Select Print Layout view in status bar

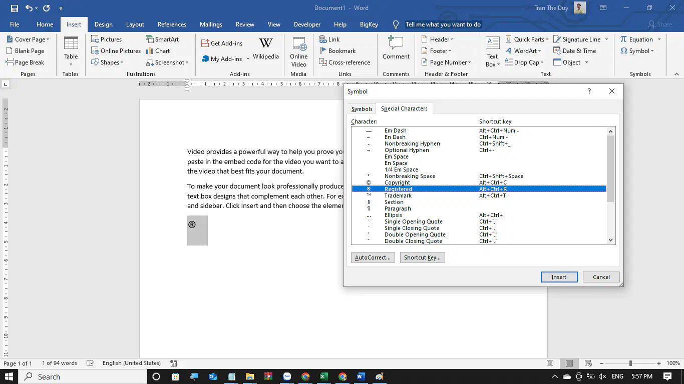(x=569, y=363)
